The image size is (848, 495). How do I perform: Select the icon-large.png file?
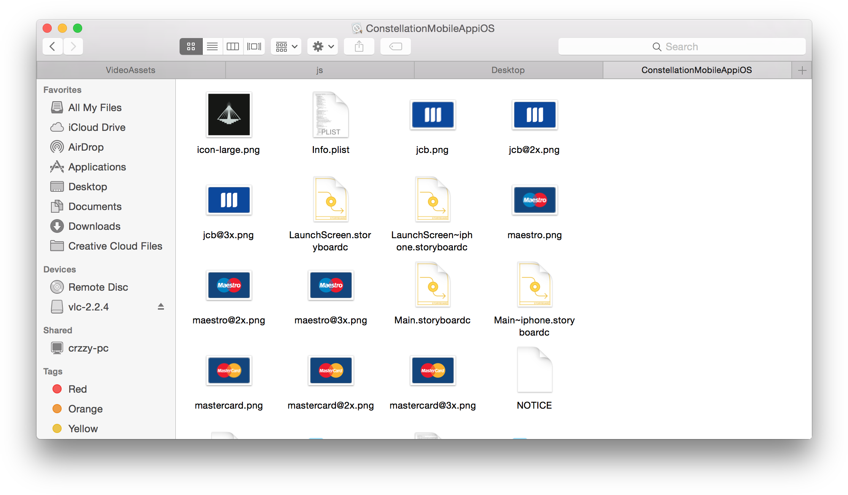coord(229,115)
